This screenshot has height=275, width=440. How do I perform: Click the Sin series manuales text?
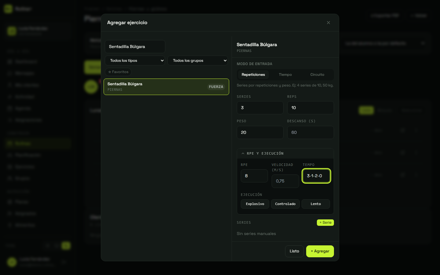click(x=256, y=234)
